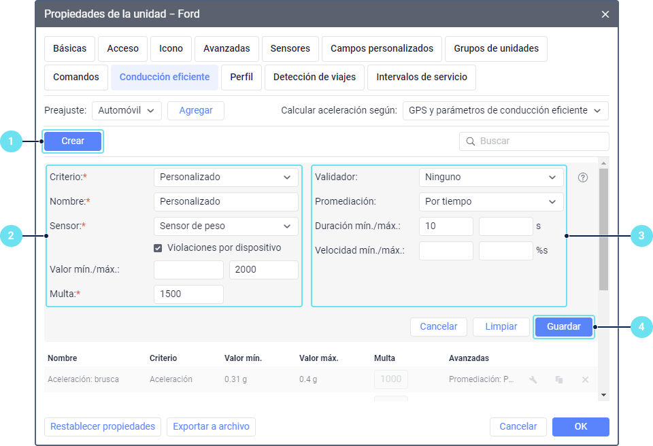Go to the Comandos tab
This screenshot has width=653, height=446.
(76, 77)
